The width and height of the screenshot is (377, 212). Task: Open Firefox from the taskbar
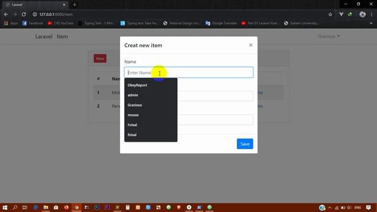67,207
